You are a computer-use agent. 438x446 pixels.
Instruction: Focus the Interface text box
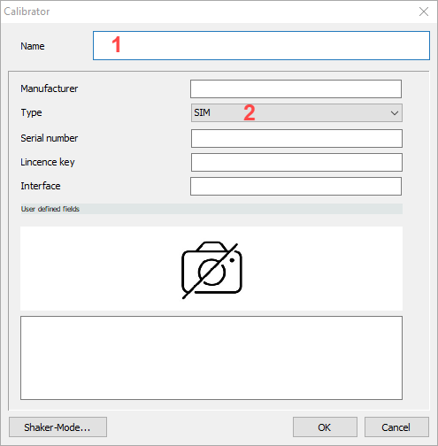pyautogui.click(x=296, y=186)
